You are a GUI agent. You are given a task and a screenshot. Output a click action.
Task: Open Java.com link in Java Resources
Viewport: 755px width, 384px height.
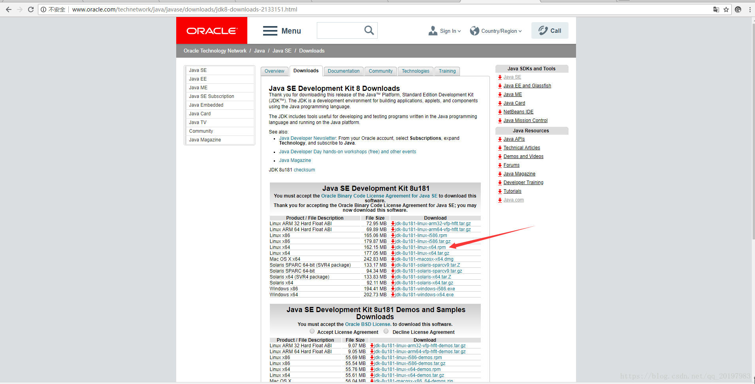pyautogui.click(x=513, y=200)
